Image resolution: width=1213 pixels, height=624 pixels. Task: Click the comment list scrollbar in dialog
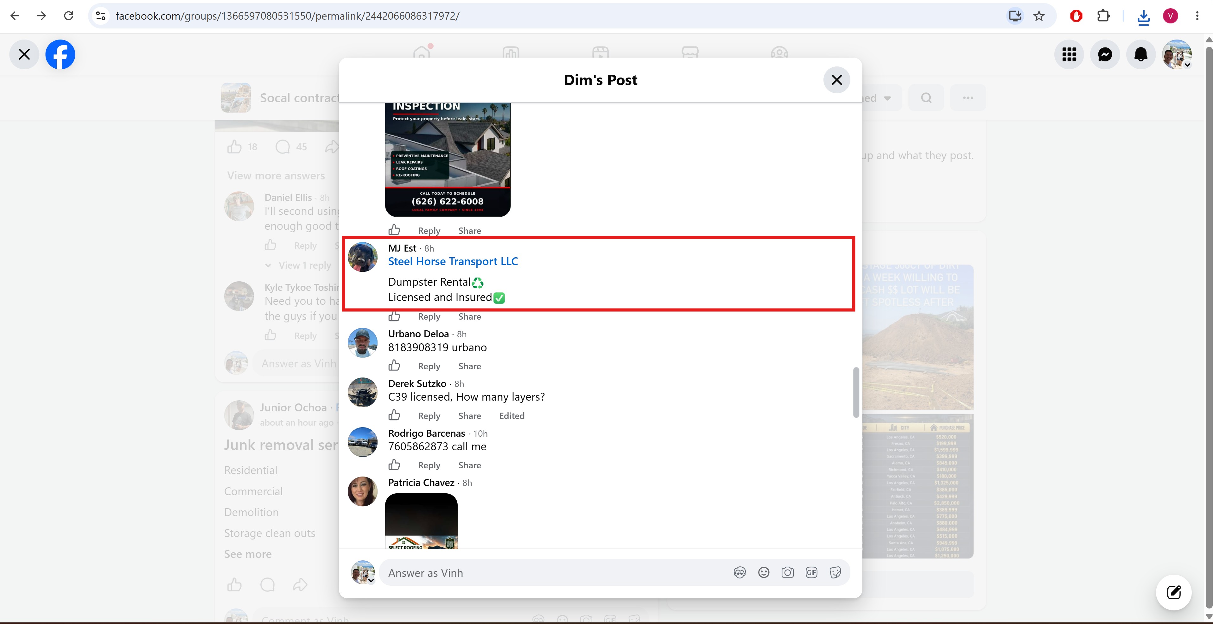pos(856,392)
